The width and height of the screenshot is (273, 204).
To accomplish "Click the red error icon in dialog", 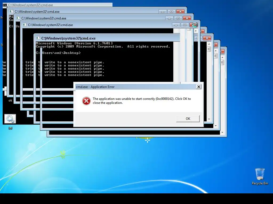I will [86, 101].
